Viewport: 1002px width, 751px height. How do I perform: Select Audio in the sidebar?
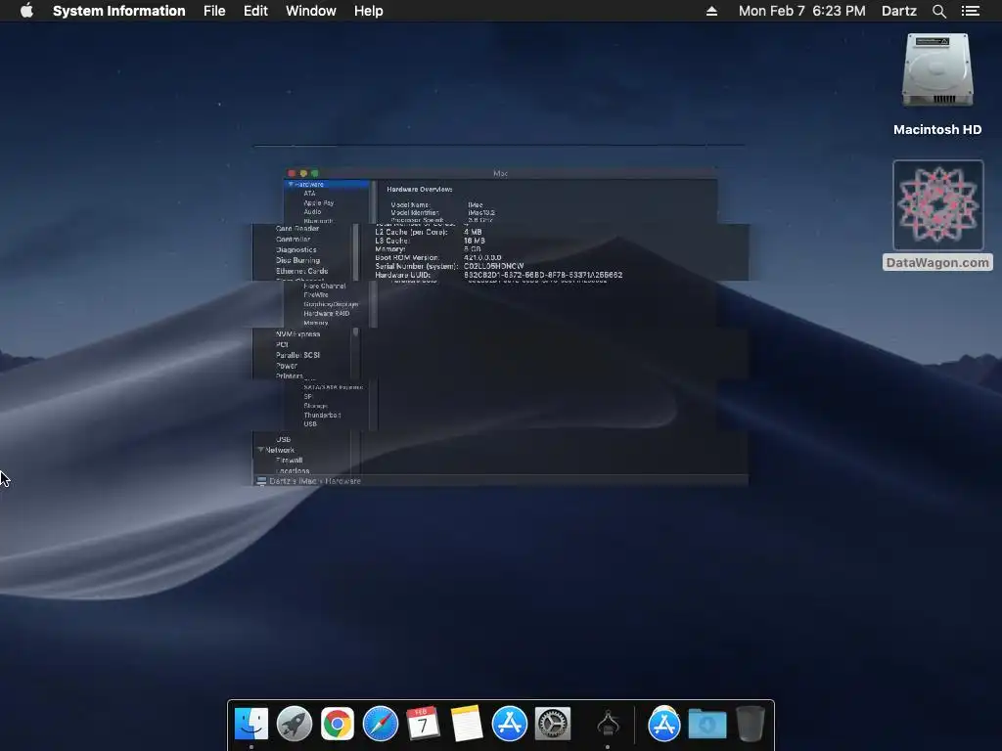click(312, 211)
